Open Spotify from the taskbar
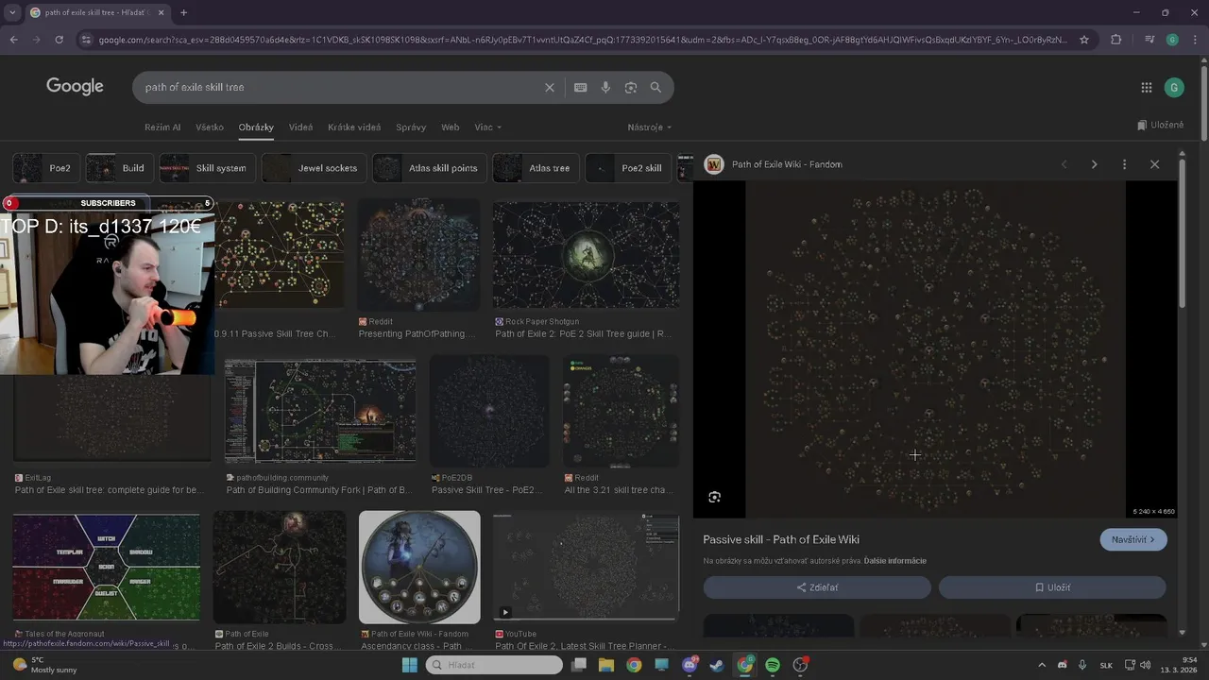The width and height of the screenshot is (1209, 680). pyautogui.click(x=773, y=665)
